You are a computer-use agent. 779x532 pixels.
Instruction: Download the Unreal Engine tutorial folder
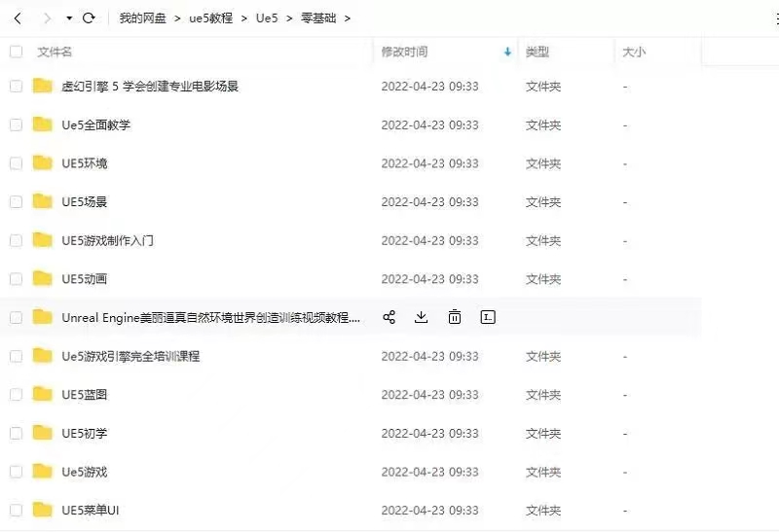(422, 317)
